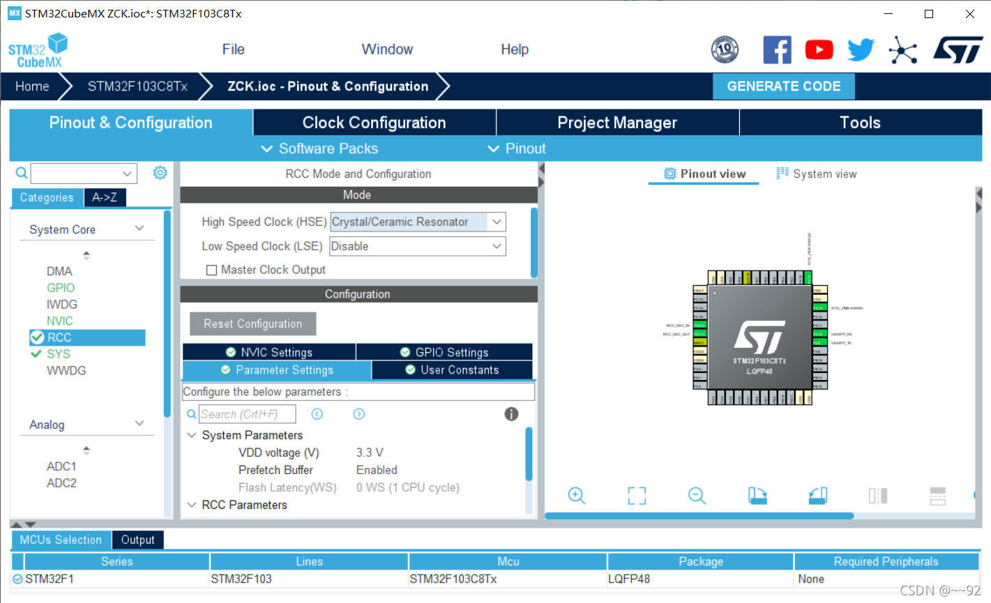Click the 10-year anniversary badge icon
Viewport: 991px width, 603px height.
725,50
